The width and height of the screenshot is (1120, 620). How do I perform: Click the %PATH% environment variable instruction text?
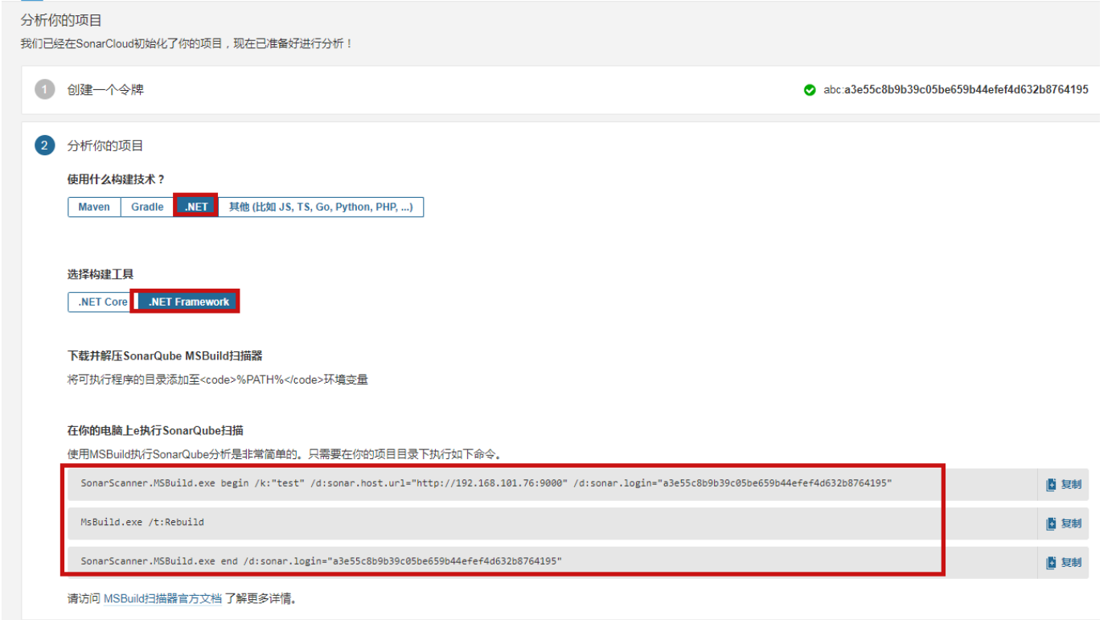pyautogui.click(x=217, y=380)
